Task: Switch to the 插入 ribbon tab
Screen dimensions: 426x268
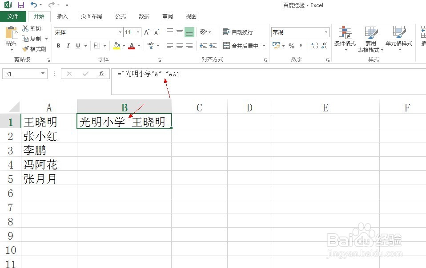Action: 62,16
